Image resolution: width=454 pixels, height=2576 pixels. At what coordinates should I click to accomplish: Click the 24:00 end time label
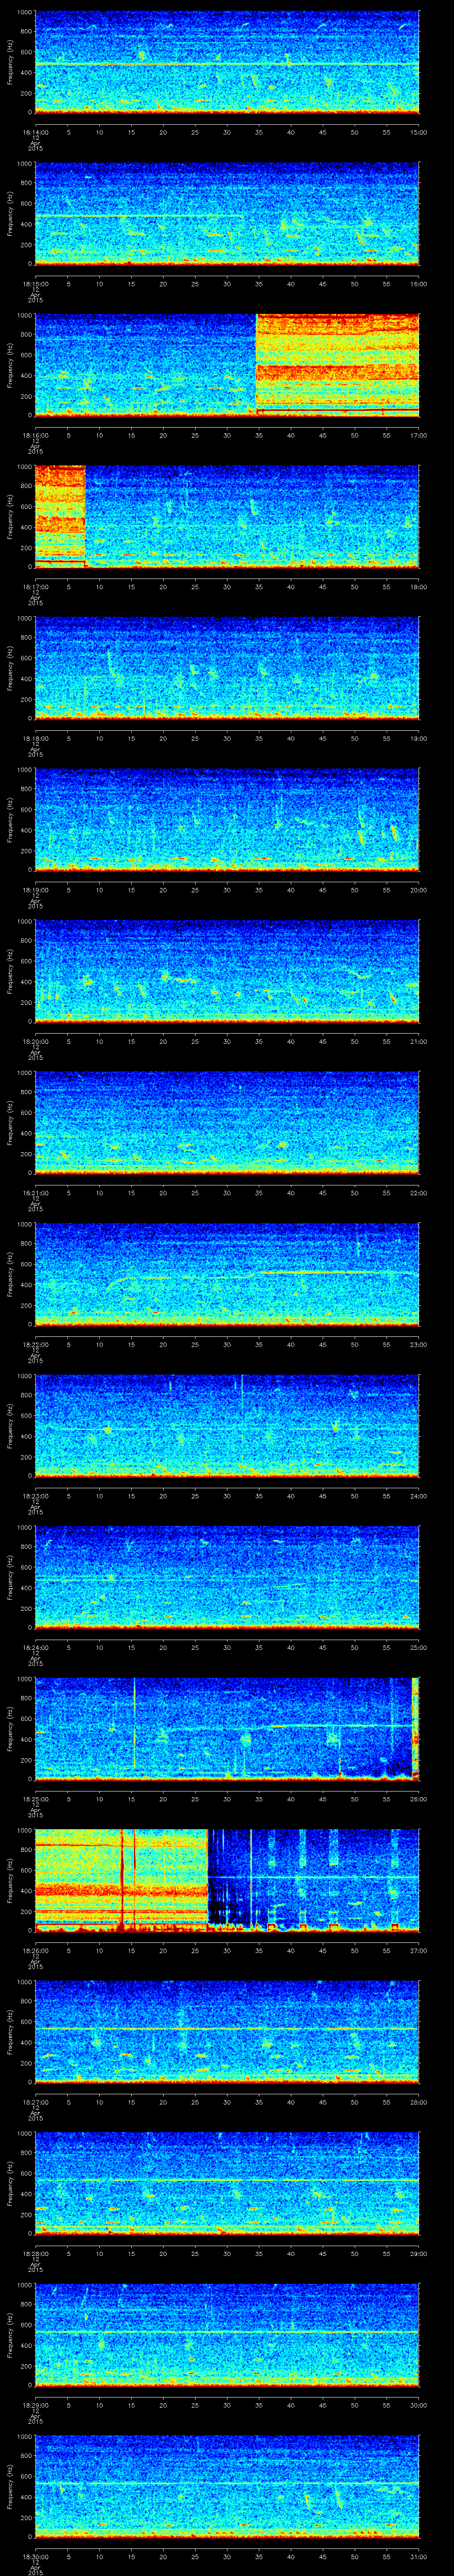pyautogui.click(x=419, y=1496)
